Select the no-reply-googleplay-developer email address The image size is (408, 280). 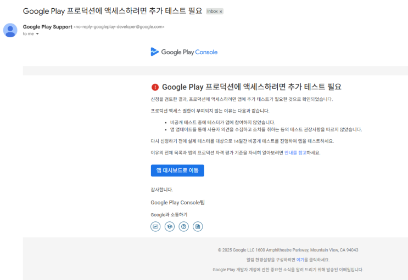coord(119,27)
